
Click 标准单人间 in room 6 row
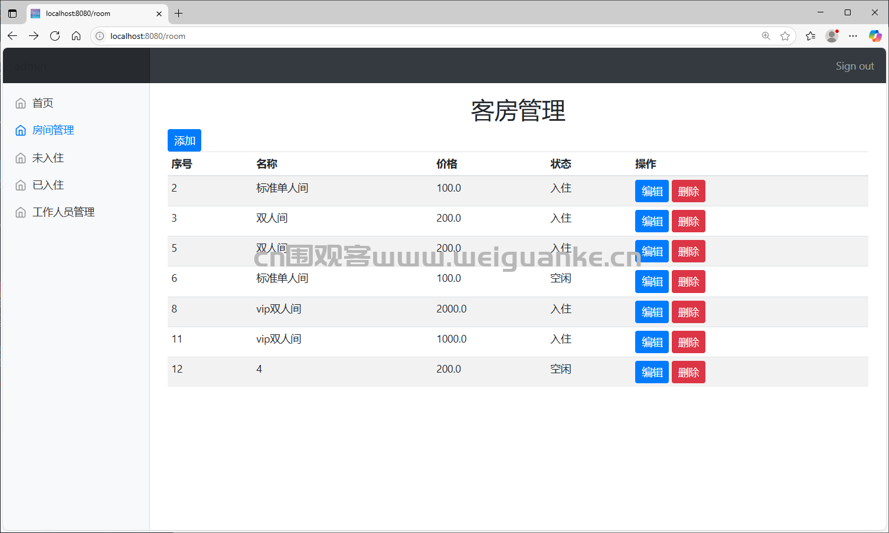(x=282, y=278)
